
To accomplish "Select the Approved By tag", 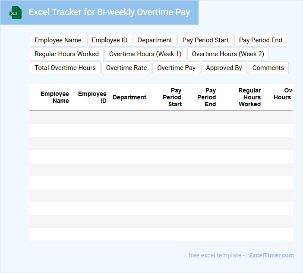I will click(224, 68).
